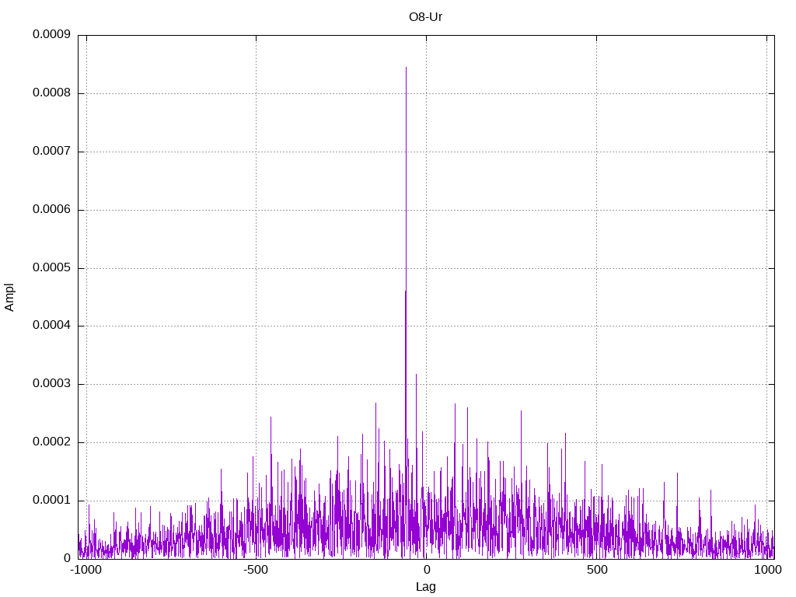Viewport: 796px width, 597px height.
Task: Click the x-axis value -1000
Action: point(86,570)
